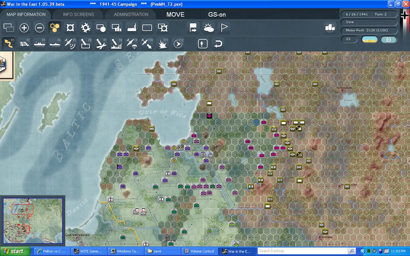Click the teal 0 counter button
This screenshot has height=256, width=410.
click(x=389, y=40)
